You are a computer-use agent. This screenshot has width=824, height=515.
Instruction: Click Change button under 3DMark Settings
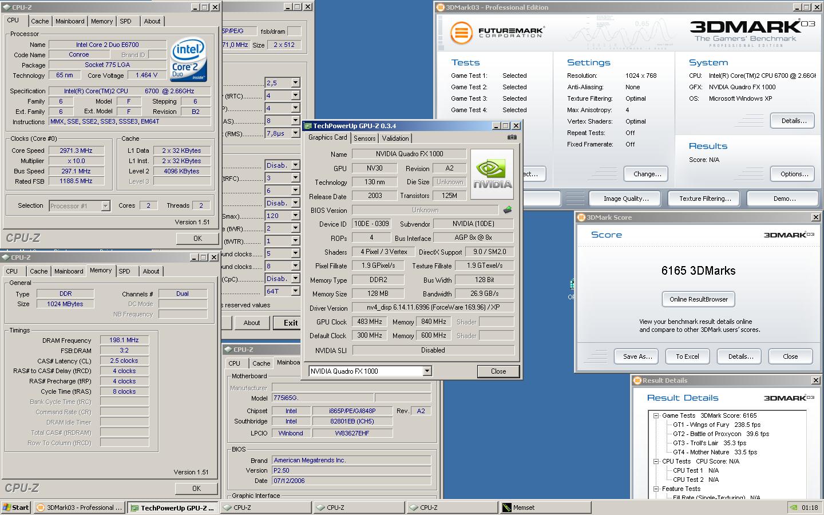[x=647, y=174]
